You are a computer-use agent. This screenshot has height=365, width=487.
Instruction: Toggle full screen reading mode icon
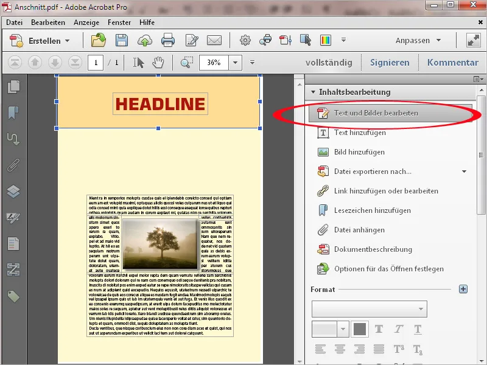[x=474, y=40]
